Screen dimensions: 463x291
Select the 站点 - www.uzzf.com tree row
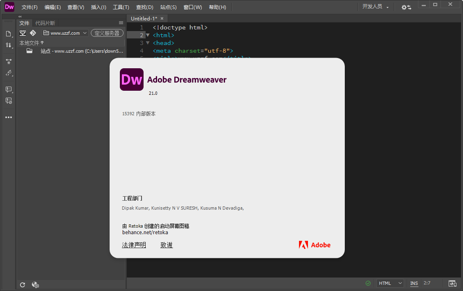click(x=71, y=51)
